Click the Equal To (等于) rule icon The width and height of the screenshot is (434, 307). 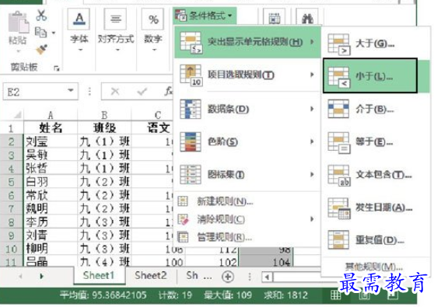point(339,142)
